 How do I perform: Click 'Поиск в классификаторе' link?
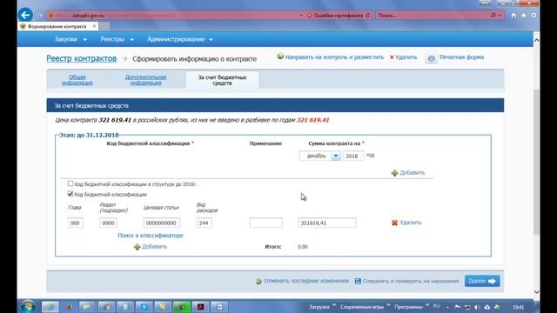click(x=151, y=236)
